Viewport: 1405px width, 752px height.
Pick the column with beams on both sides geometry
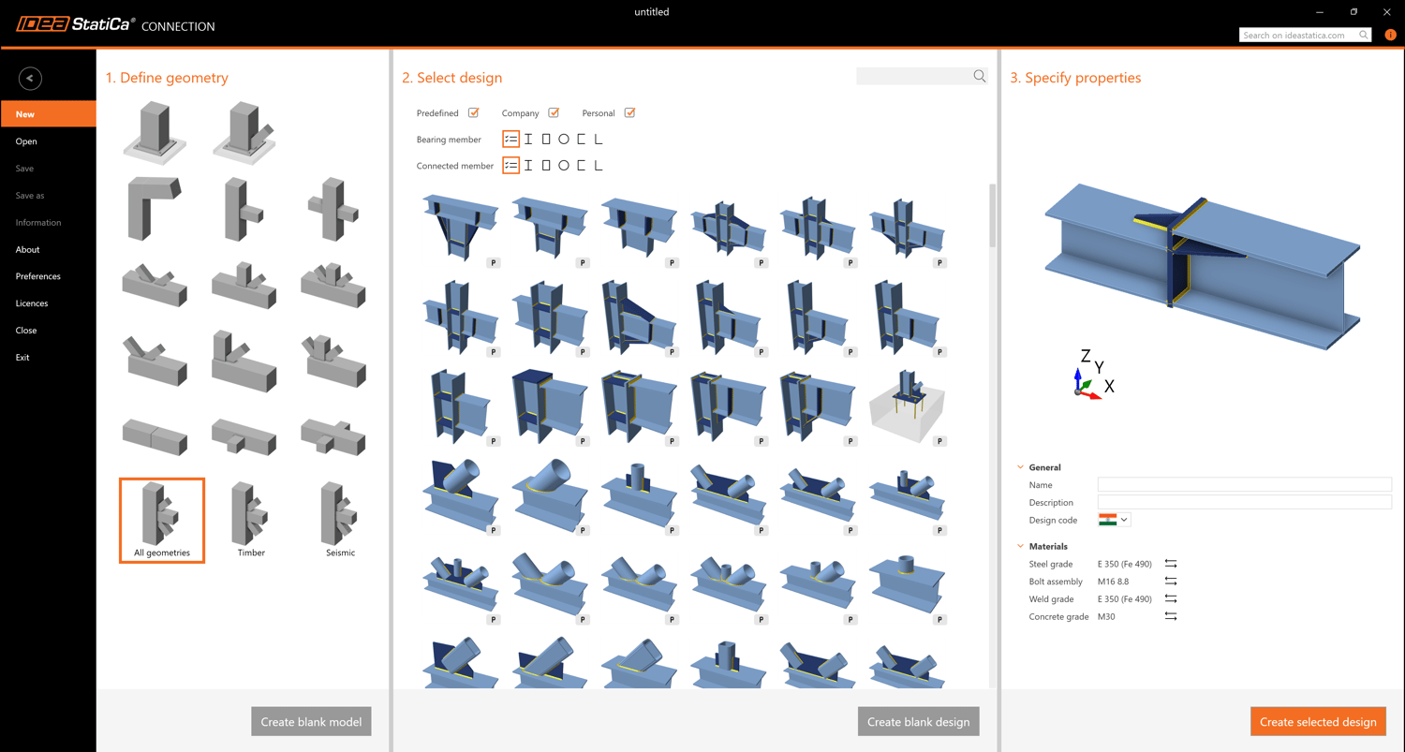click(x=333, y=209)
